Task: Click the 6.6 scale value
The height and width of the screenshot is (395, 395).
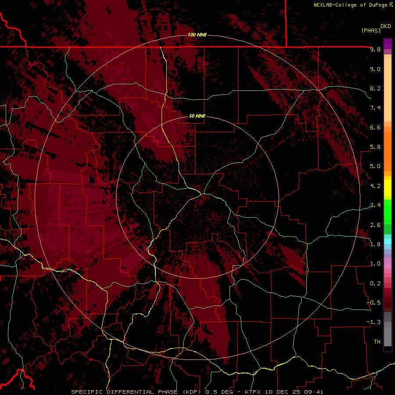Action: pos(375,127)
